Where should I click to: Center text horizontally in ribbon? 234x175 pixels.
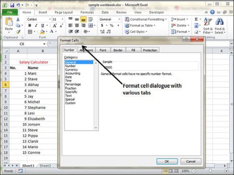pyautogui.click(x=77, y=25)
